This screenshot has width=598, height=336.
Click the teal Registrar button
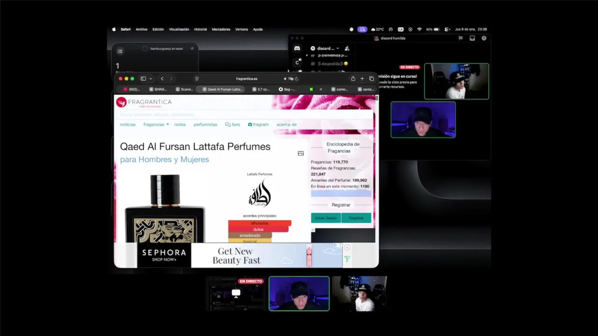point(356,218)
